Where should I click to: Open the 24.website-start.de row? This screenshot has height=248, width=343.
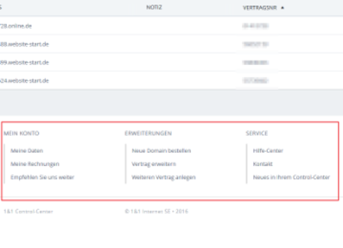[x=171, y=80]
